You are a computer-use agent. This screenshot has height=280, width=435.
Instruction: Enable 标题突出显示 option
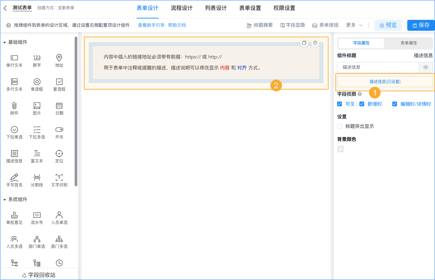[339, 126]
